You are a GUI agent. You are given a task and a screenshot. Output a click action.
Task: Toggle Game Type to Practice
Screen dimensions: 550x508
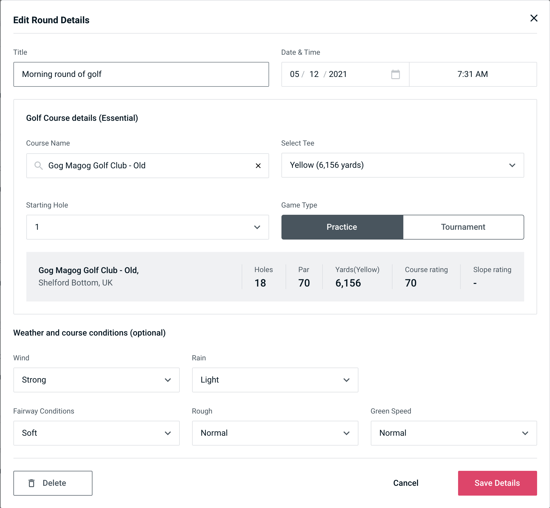[342, 227]
